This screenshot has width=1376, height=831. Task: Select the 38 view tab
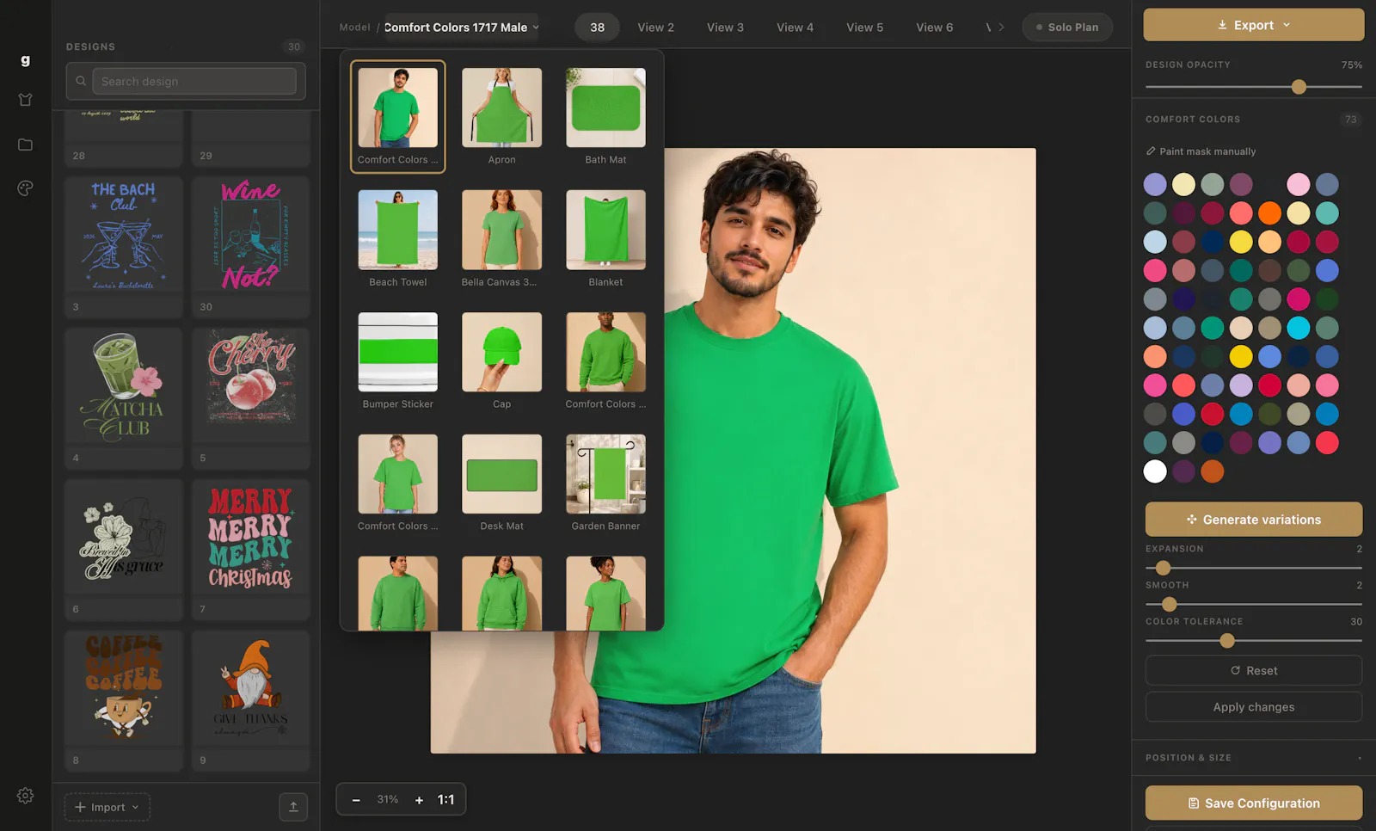(x=597, y=28)
